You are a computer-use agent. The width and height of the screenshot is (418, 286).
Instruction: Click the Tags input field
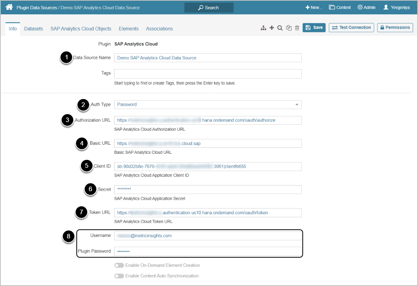pos(207,74)
